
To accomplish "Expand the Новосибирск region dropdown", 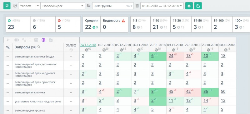I will [x=63, y=6].
